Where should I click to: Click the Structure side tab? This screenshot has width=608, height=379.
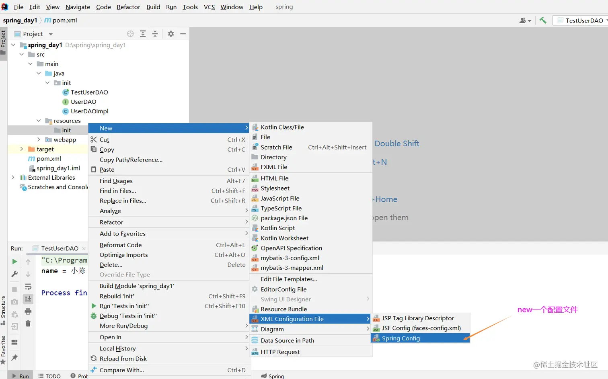click(3, 310)
